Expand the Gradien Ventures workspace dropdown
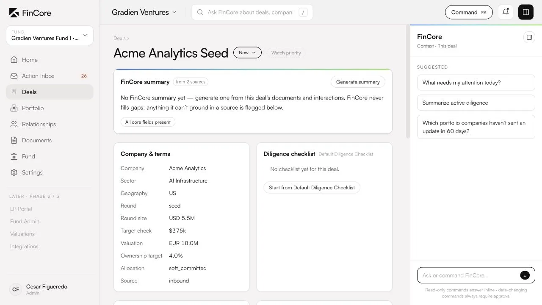This screenshot has height=305, width=542. tap(144, 12)
